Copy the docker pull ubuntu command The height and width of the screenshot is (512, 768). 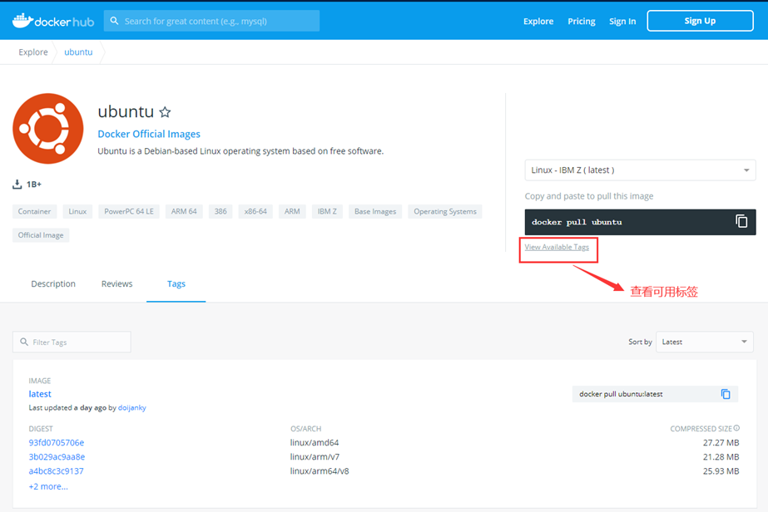[x=741, y=222]
